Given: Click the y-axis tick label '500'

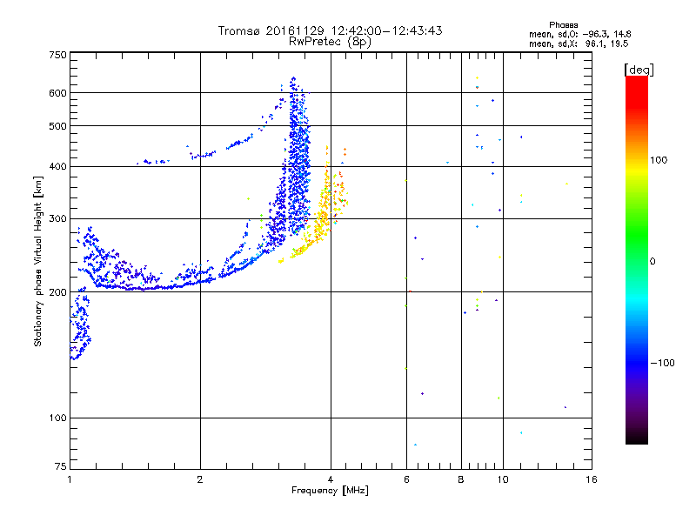Looking at the screenshot, I should coord(58,126).
